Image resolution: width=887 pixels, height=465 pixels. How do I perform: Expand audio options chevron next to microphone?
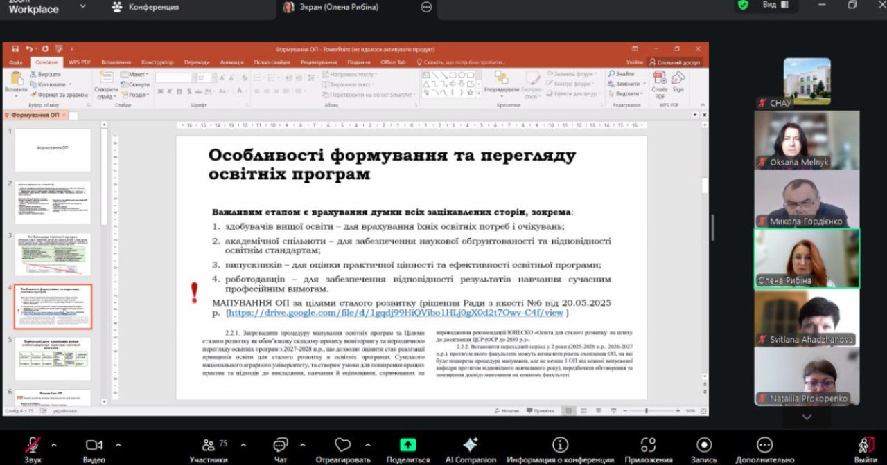pos(54,444)
